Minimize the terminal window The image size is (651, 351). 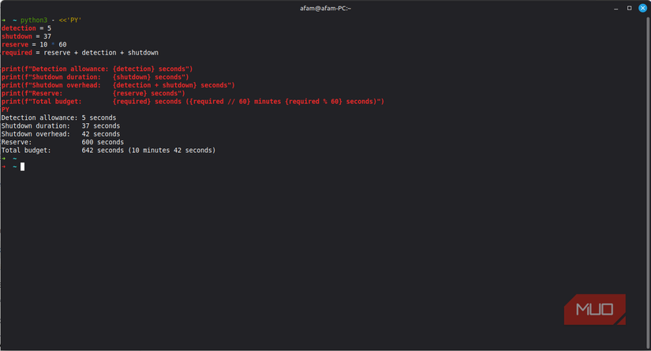click(x=616, y=9)
